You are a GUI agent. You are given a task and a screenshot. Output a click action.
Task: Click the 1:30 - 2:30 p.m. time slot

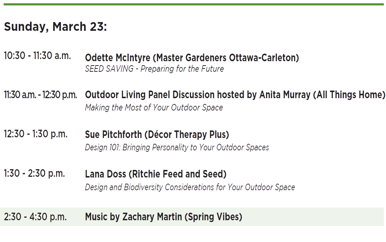pos(34,174)
